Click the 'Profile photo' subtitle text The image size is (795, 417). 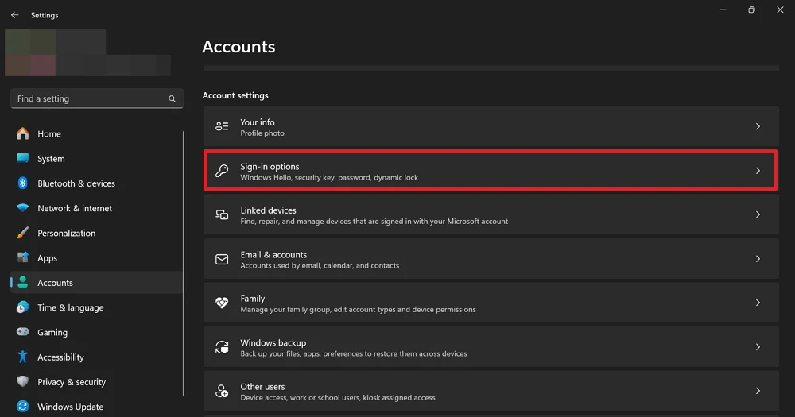[x=262, y=133]
